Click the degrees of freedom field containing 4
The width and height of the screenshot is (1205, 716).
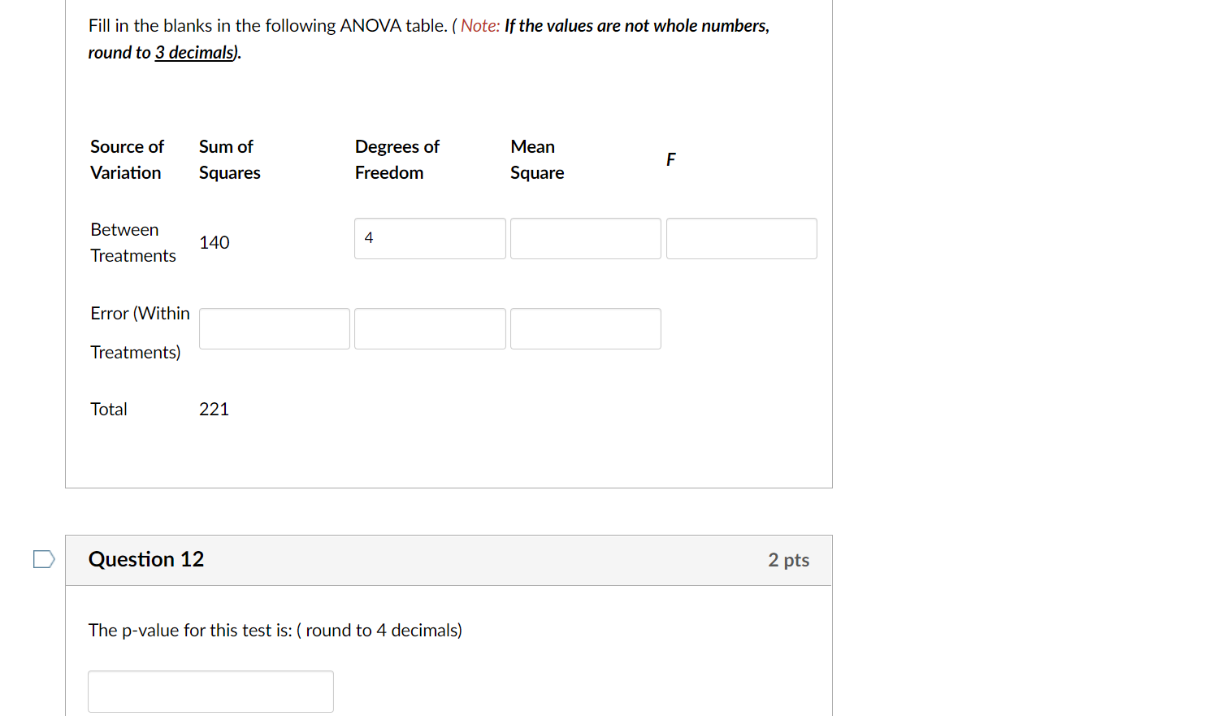tap(430, 238)
